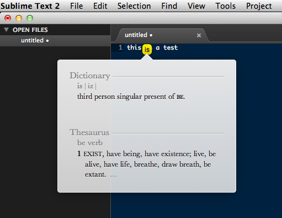
Task: Click the "third person singular present" definition
Action: [131, 97]
